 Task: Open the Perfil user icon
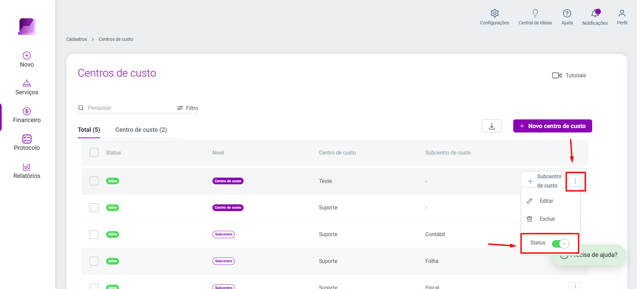pyautogui.click(x=622, y=13)
